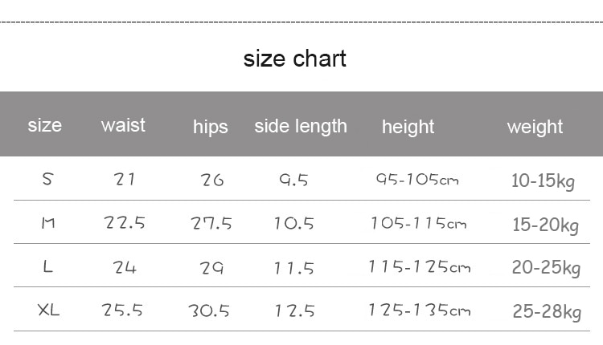Click the 'weight' column header

pyautogui.click(x=535, y=127)
